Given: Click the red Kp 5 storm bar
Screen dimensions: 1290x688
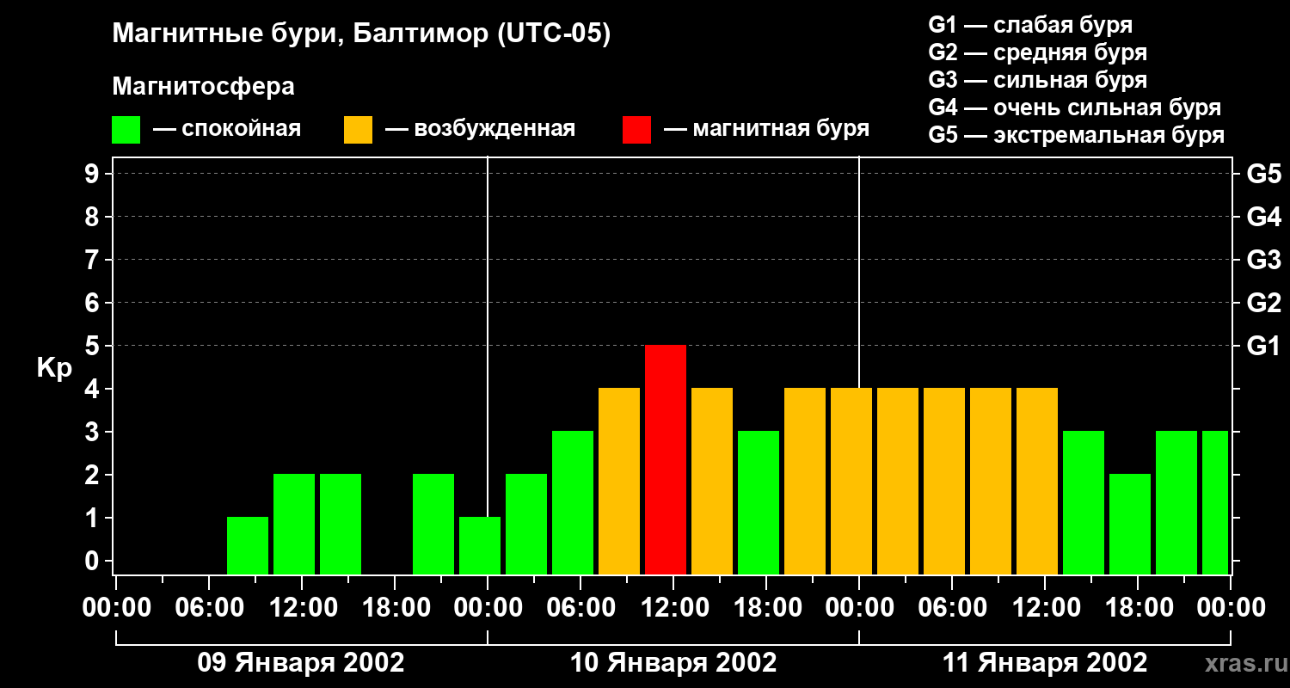Looking at the screenshot, I should click(666, 459).
